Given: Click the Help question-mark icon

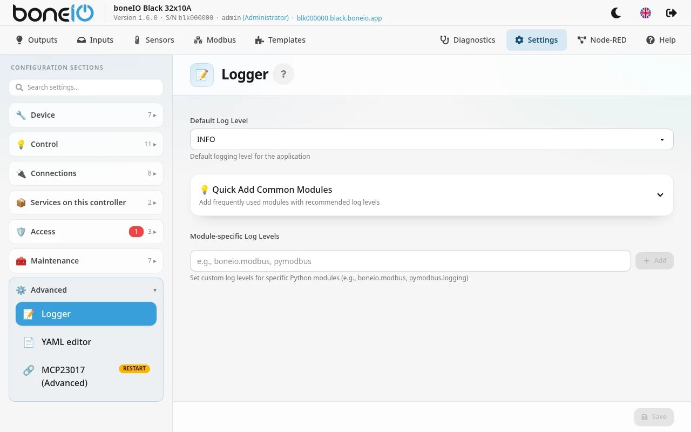Looking at the screenshot, I should 651,40.
